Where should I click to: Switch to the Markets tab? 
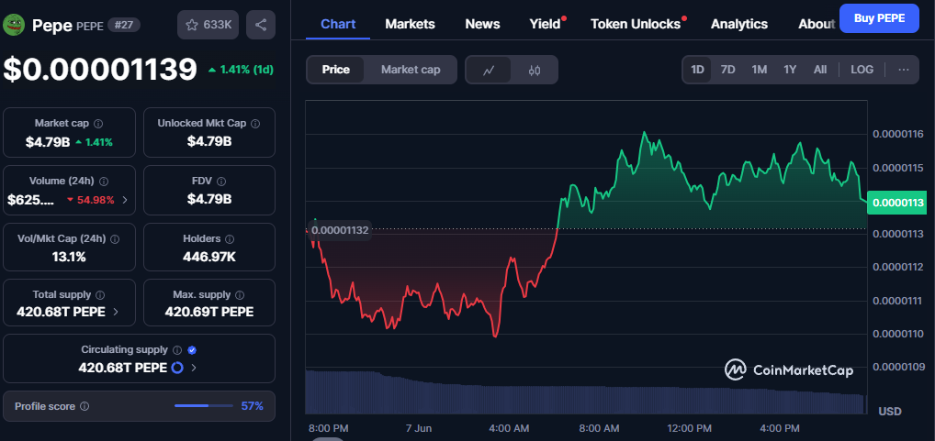pyautogui.click(x=410, y=25)
